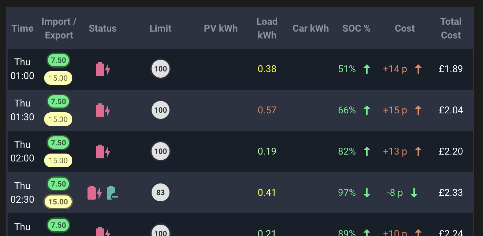
Task: Click the 0.57 load value at 01:30
Action: [x=267, y=110]
